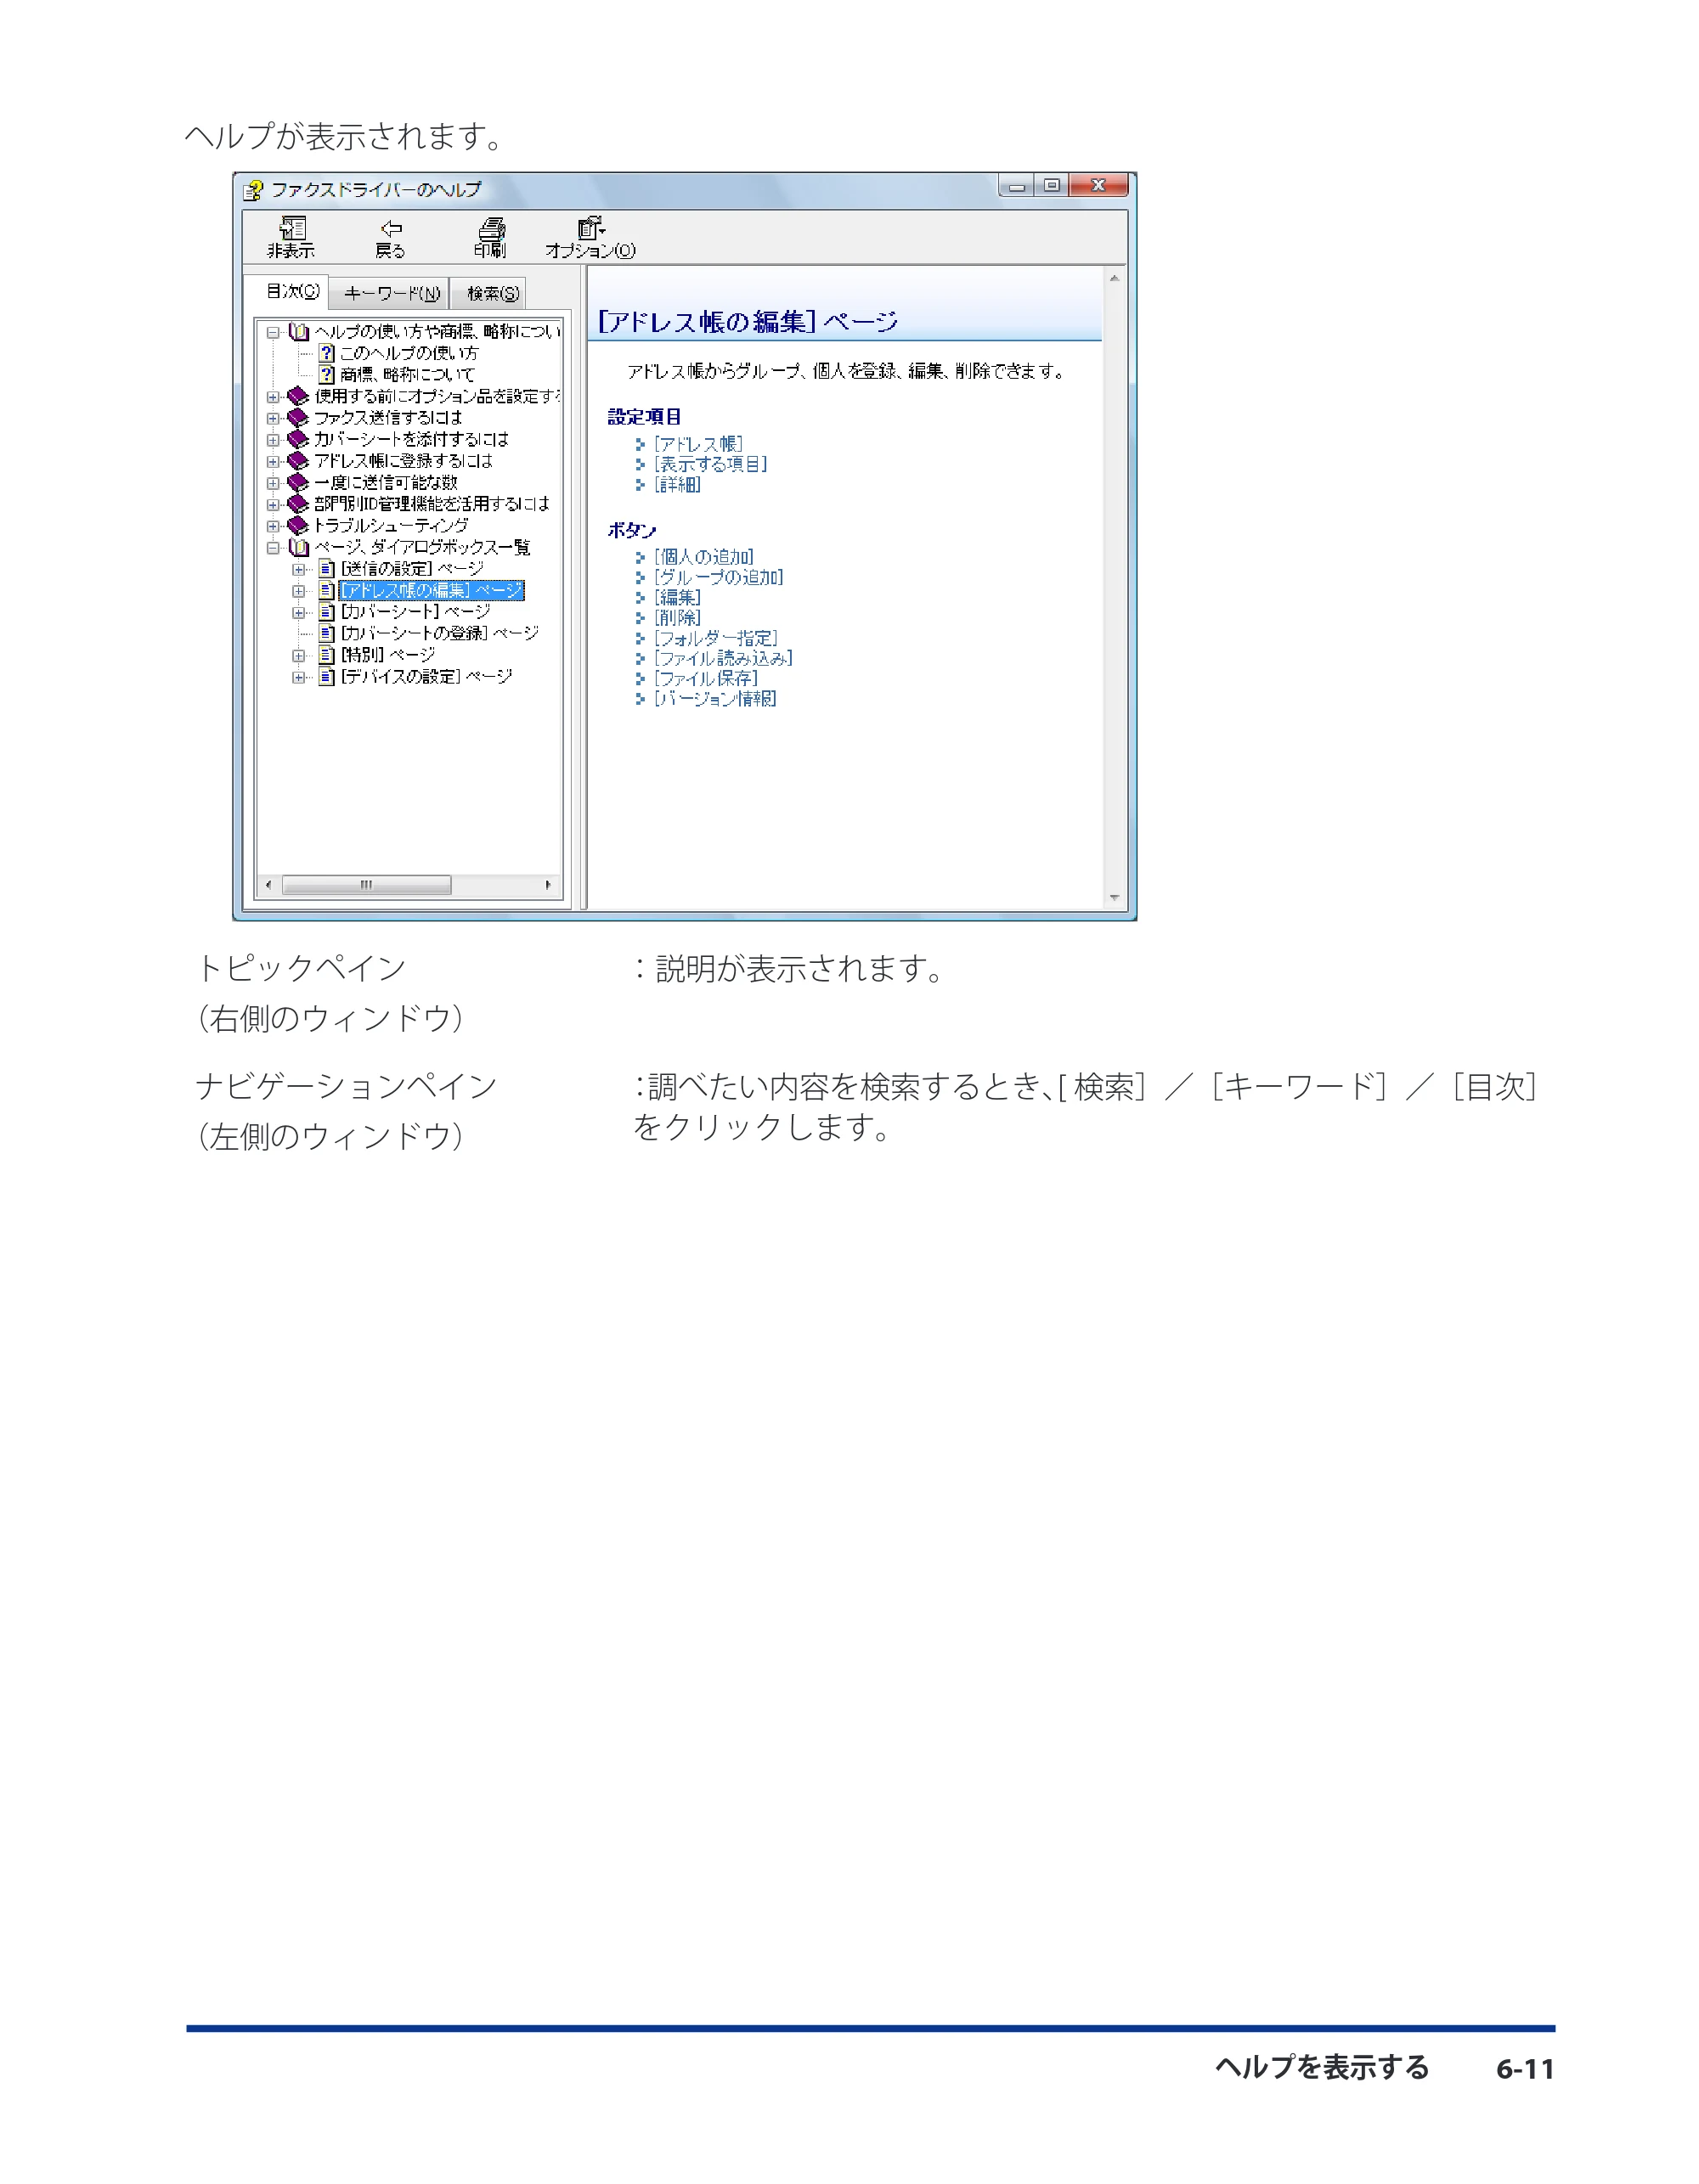Select the highlighted [アドレス帳の編集] ページ item
The height and width of the screenshot is (2184, 1699).
(432, 590)
